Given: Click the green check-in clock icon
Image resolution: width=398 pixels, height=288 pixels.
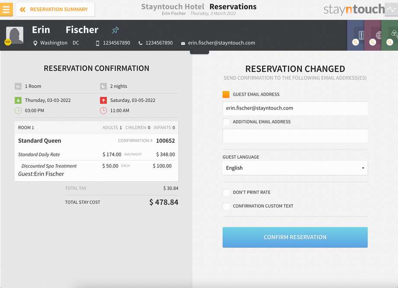Looking at the screenshot, I should tap(18, 110).
